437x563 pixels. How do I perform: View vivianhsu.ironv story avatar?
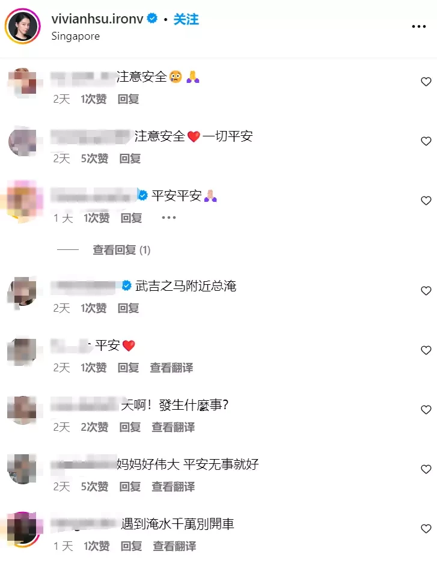23,26
